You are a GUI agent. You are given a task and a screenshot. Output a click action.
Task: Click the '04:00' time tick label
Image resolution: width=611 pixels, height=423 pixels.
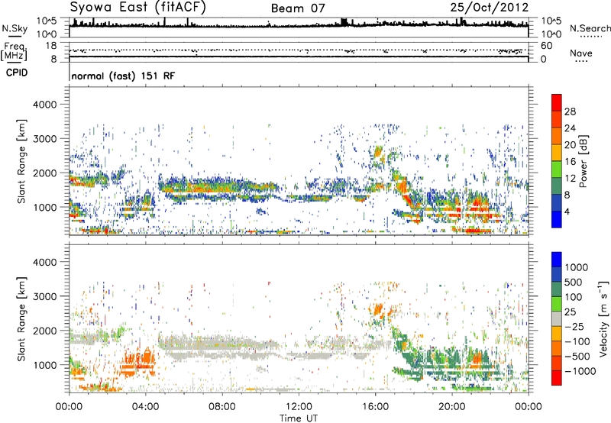[x=146, y=407]
